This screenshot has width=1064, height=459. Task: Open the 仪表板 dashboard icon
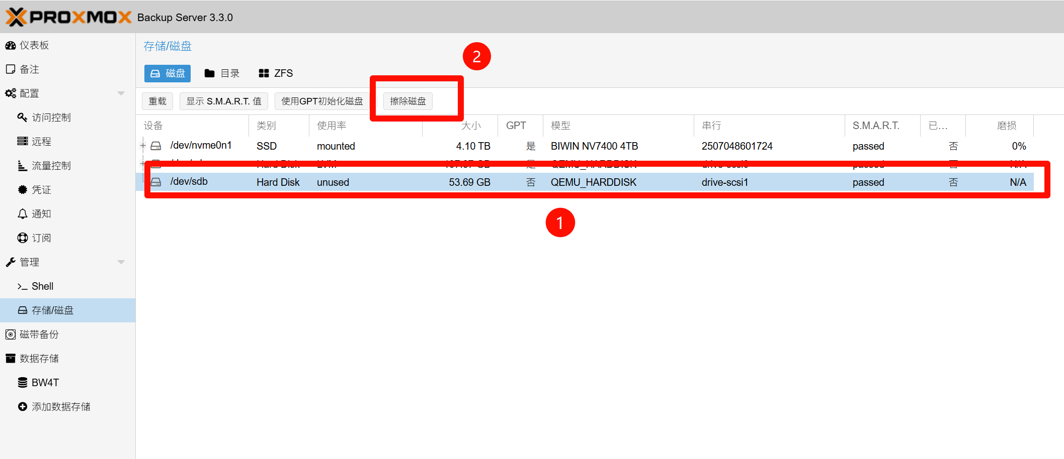(x=11, y=45)
